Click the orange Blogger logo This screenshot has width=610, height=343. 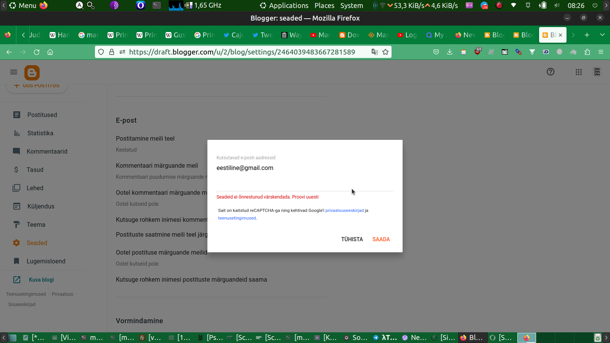click(32, 72)
